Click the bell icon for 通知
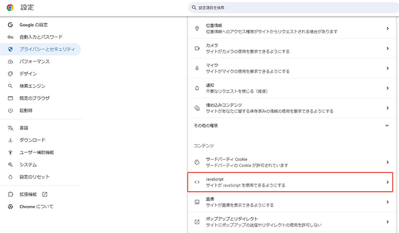This screenshot has height=233, width=399. (x=197, y=88)
